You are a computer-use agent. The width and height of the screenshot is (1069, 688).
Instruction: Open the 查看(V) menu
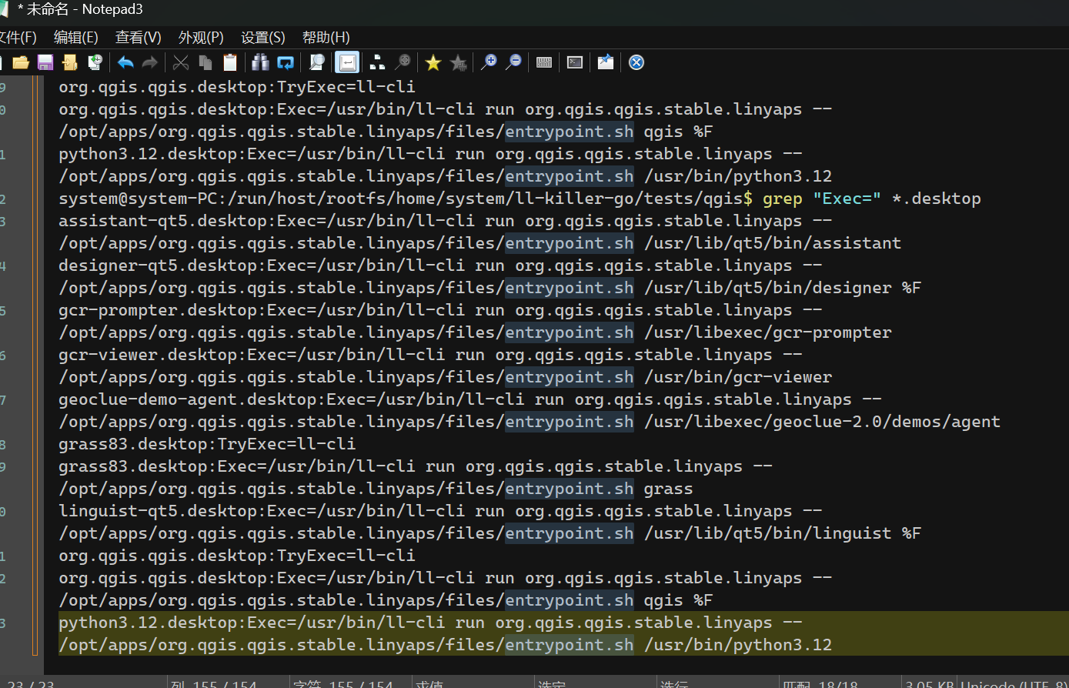pyautogui.click(x=139, y=37)
